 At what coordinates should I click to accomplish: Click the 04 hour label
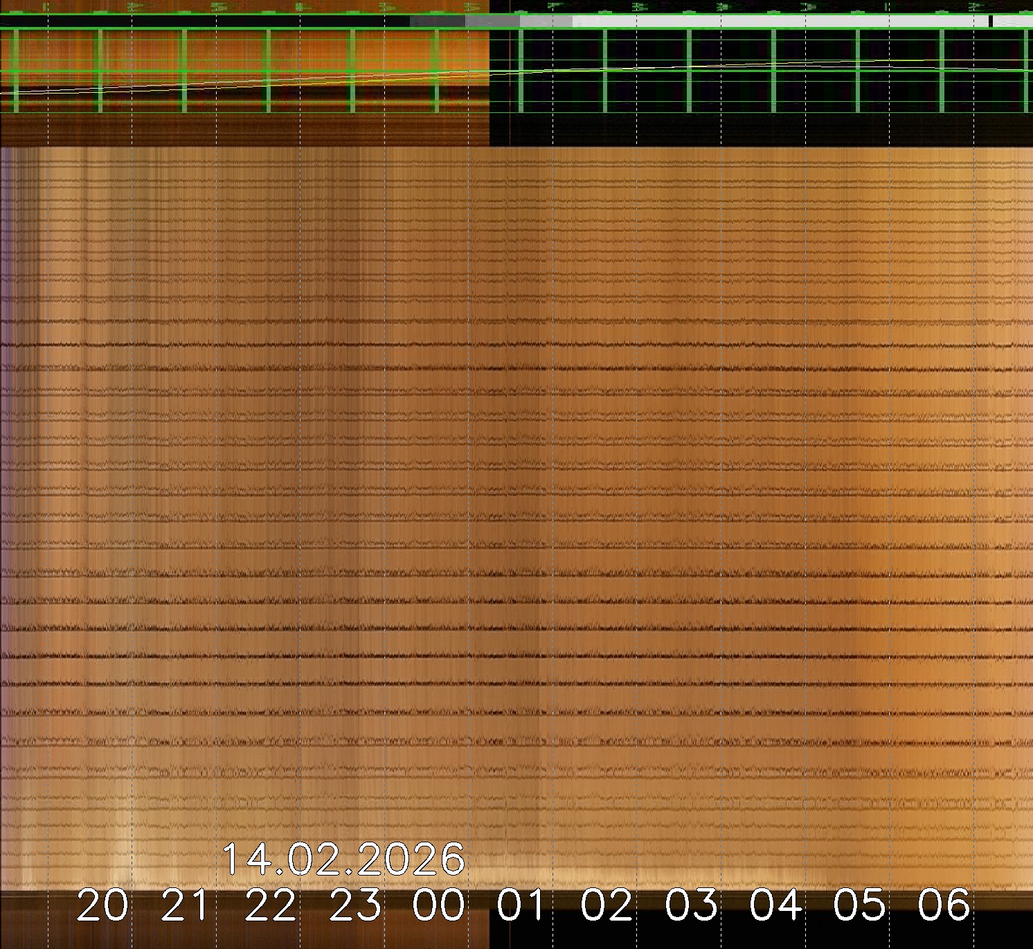[775, 905]
